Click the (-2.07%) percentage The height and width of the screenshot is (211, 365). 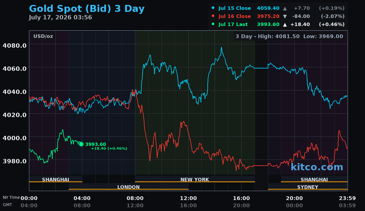333,16
